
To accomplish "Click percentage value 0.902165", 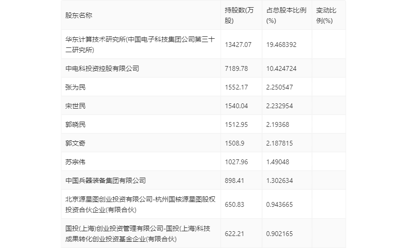I will pos(280,234).
